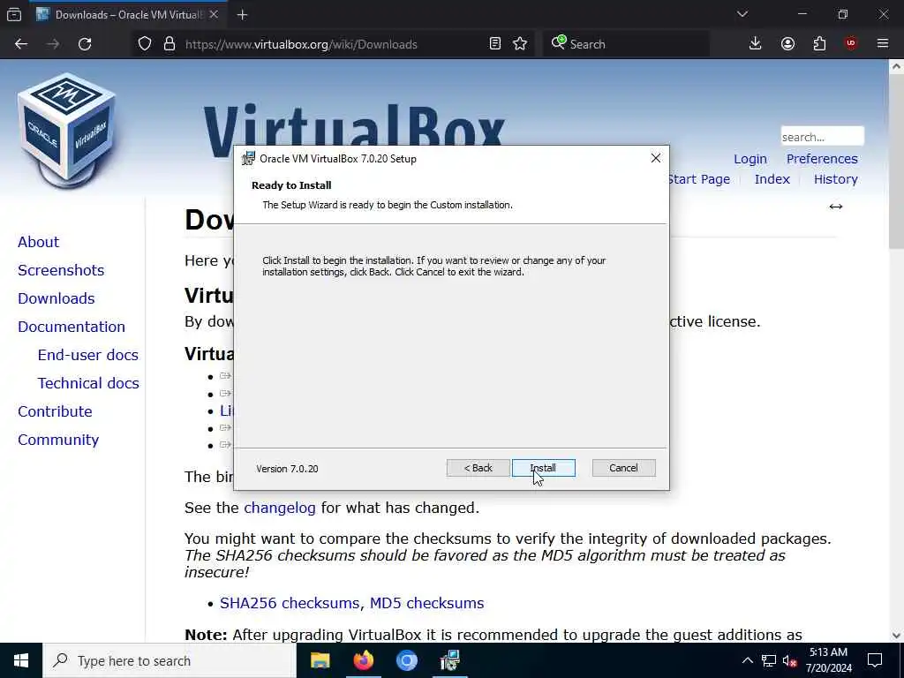Click the VirtualBox setup icon in dialog title
Viewport: 904px width, 678px height.
point(248,159)
